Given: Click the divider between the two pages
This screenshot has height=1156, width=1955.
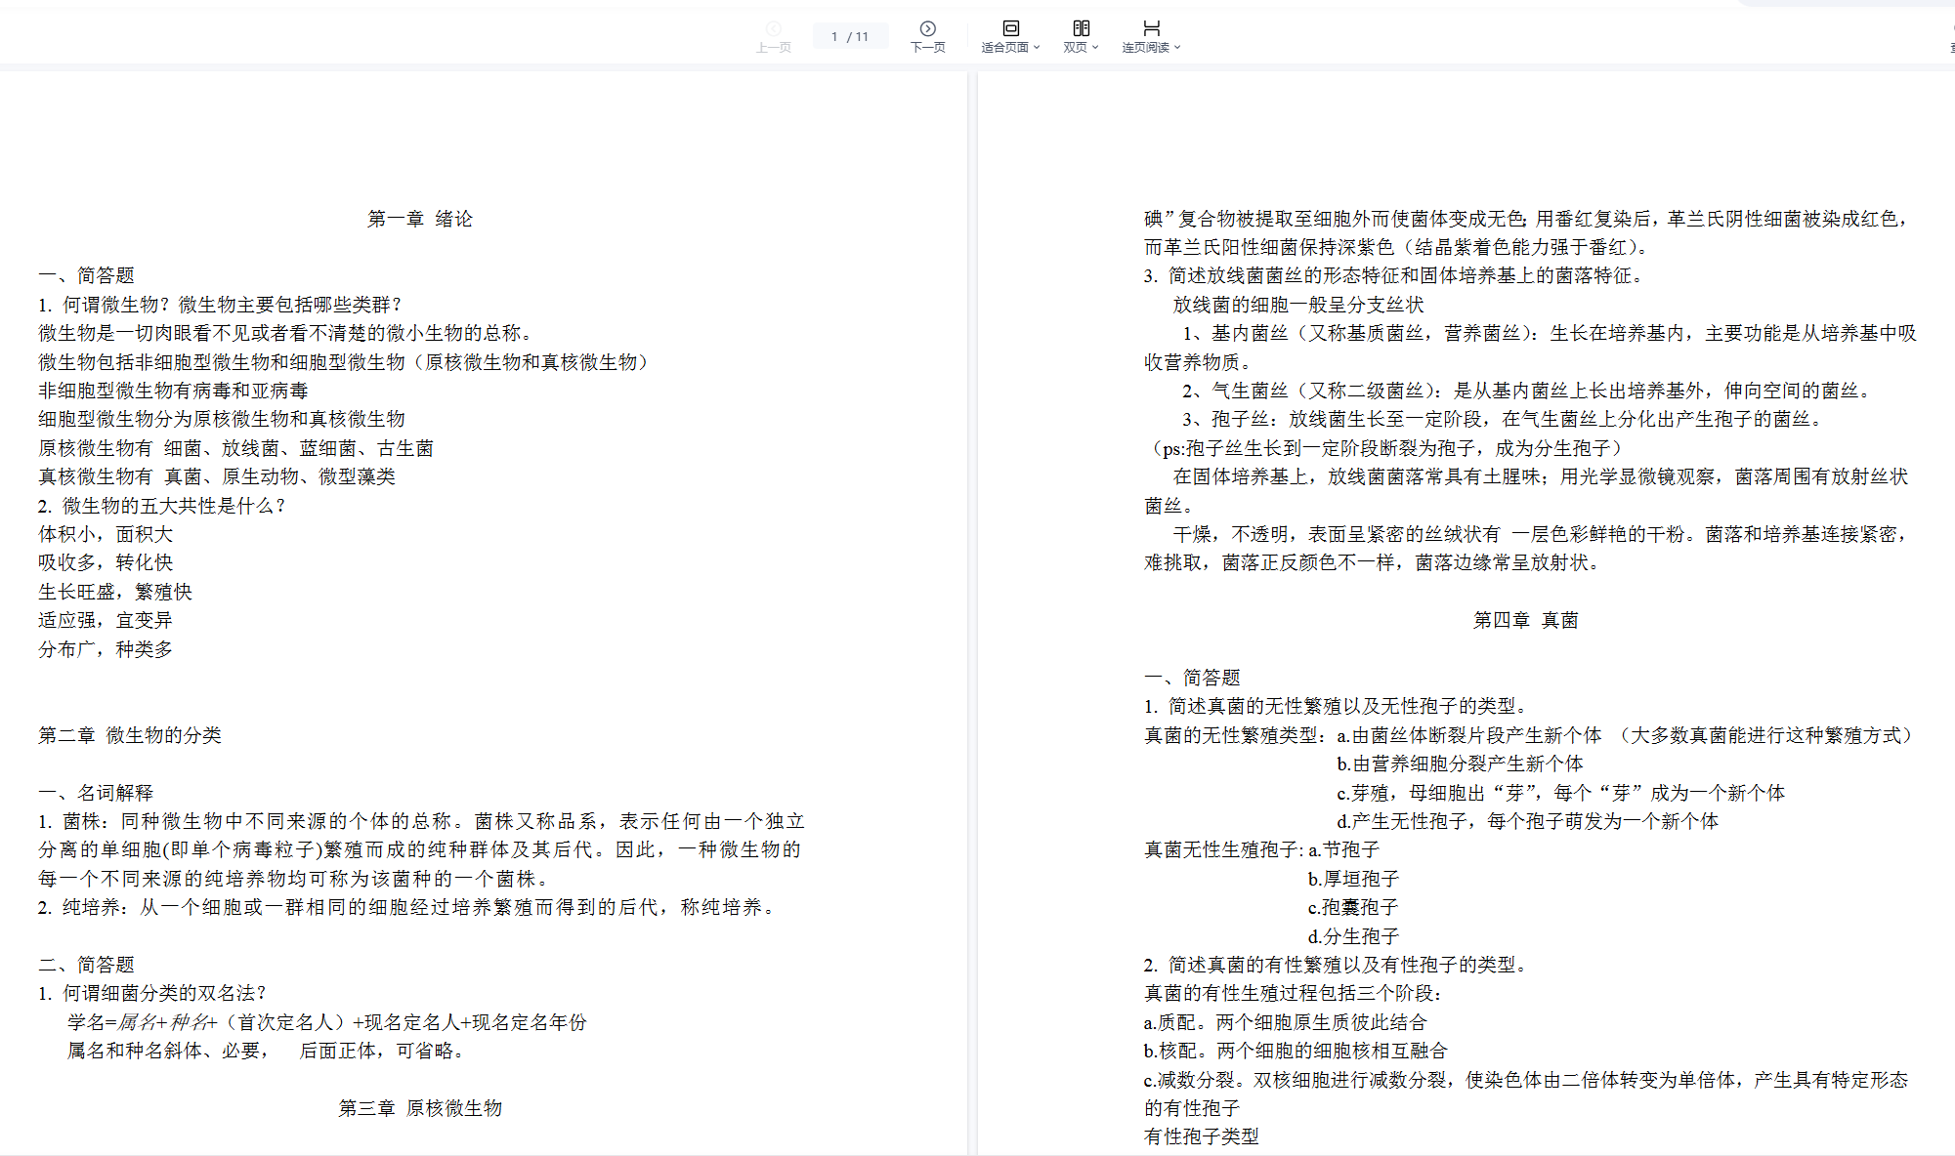Looking at the screenshot, I should pos(972,586).
